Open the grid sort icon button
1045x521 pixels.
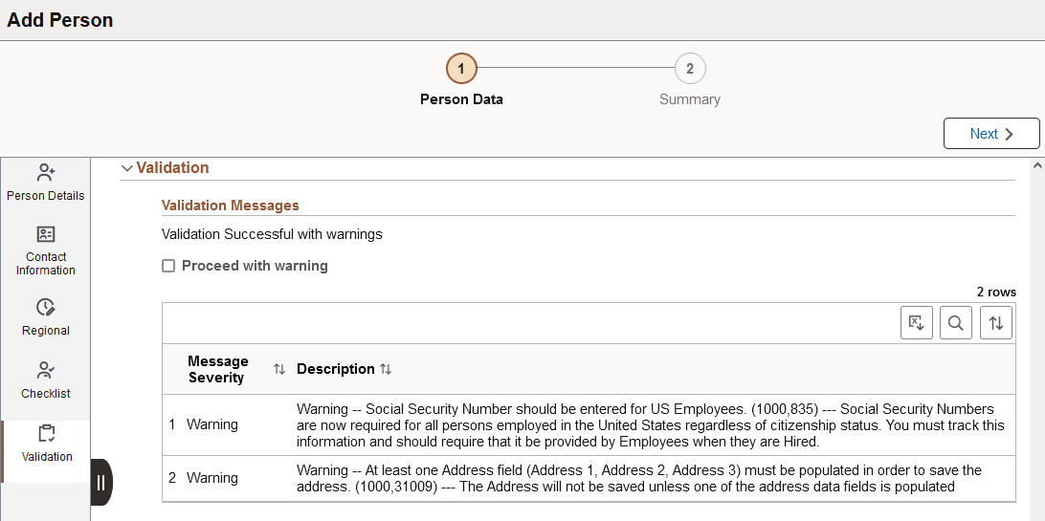point(996,323)
